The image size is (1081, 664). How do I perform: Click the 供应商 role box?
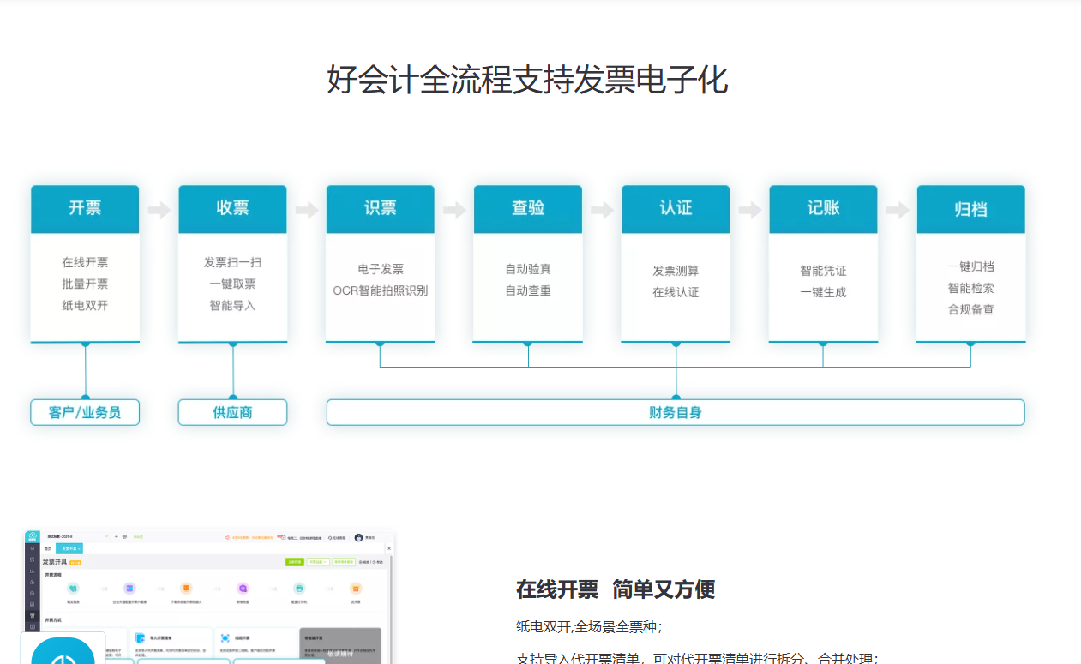pos(232,412)
